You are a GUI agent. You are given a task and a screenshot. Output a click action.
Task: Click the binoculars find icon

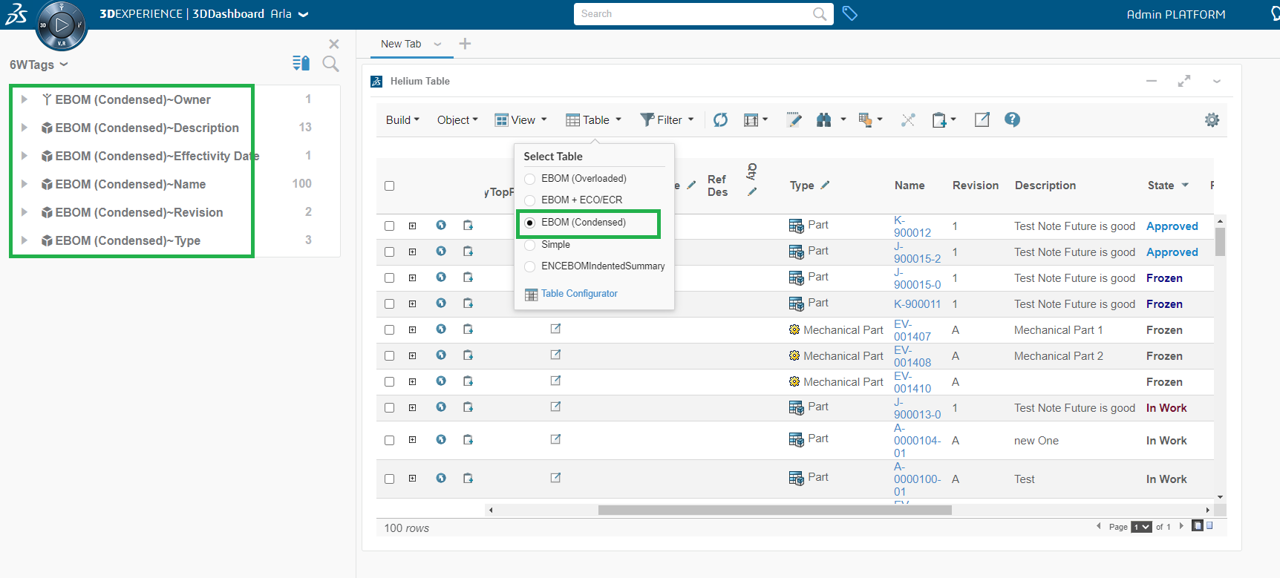[x=823, y=120]
